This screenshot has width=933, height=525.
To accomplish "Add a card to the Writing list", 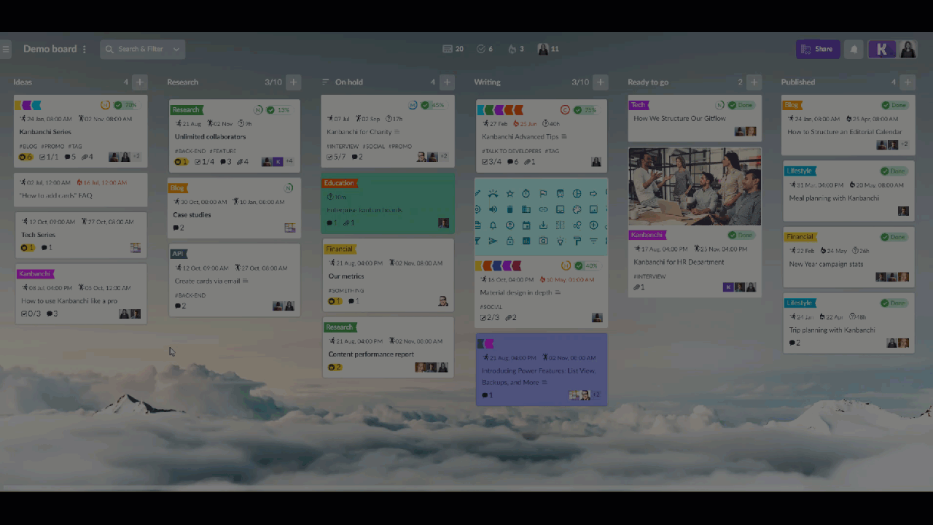I will (x=601, y=82).
